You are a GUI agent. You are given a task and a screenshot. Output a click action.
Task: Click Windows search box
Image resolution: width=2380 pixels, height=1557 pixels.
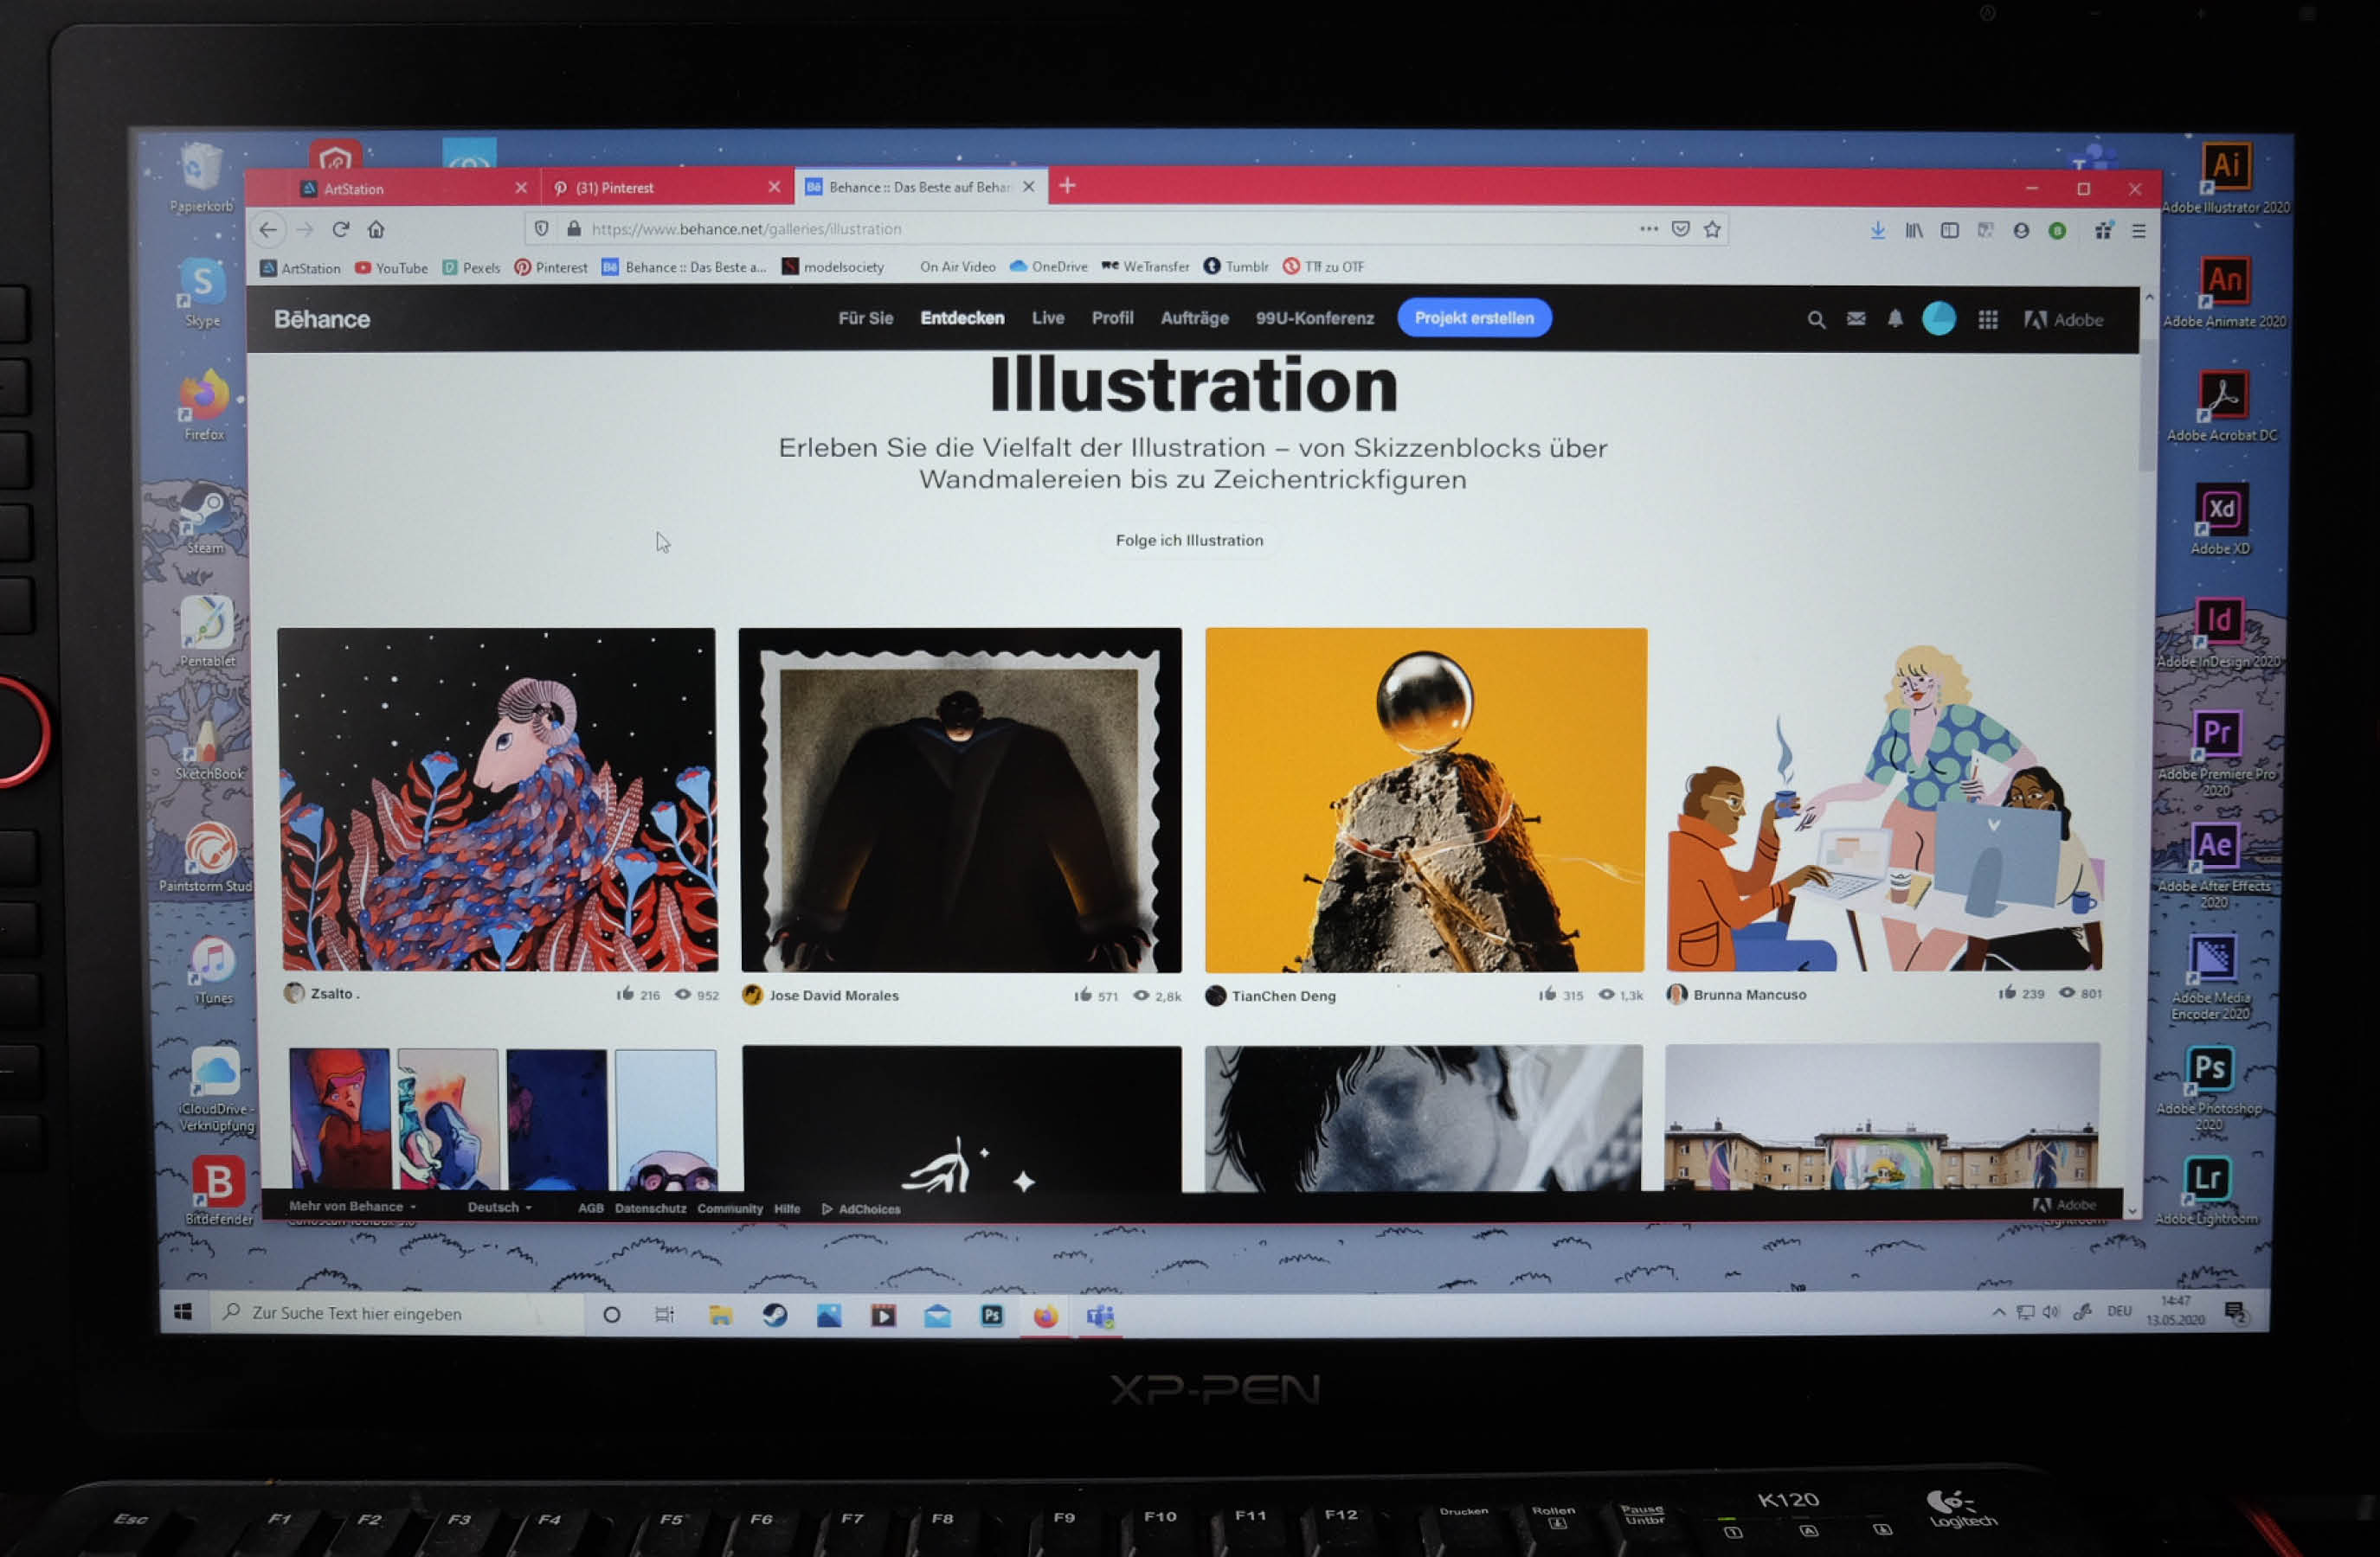pos(396,1313)
